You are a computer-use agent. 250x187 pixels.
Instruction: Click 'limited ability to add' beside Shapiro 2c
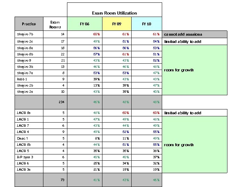182,42
